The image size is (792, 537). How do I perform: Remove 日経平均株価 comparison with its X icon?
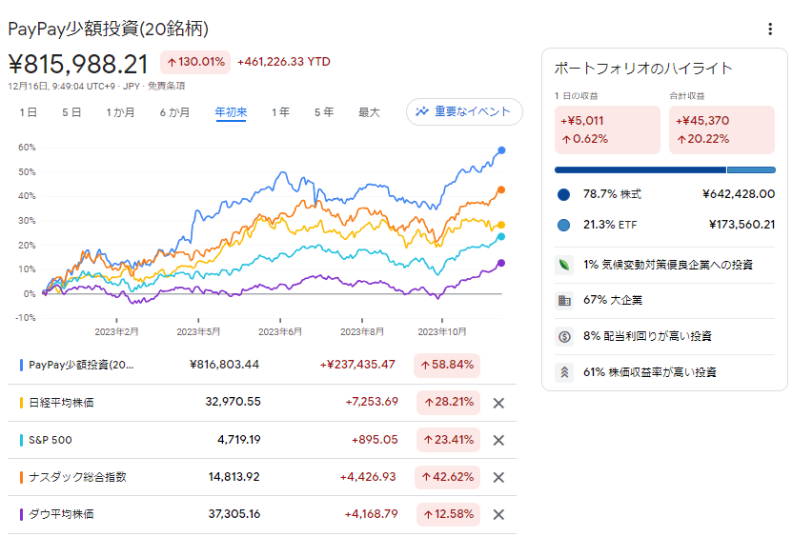(x=498, y=403)
